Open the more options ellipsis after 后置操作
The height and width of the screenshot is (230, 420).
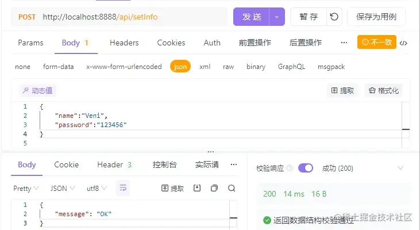click(344, 43)
